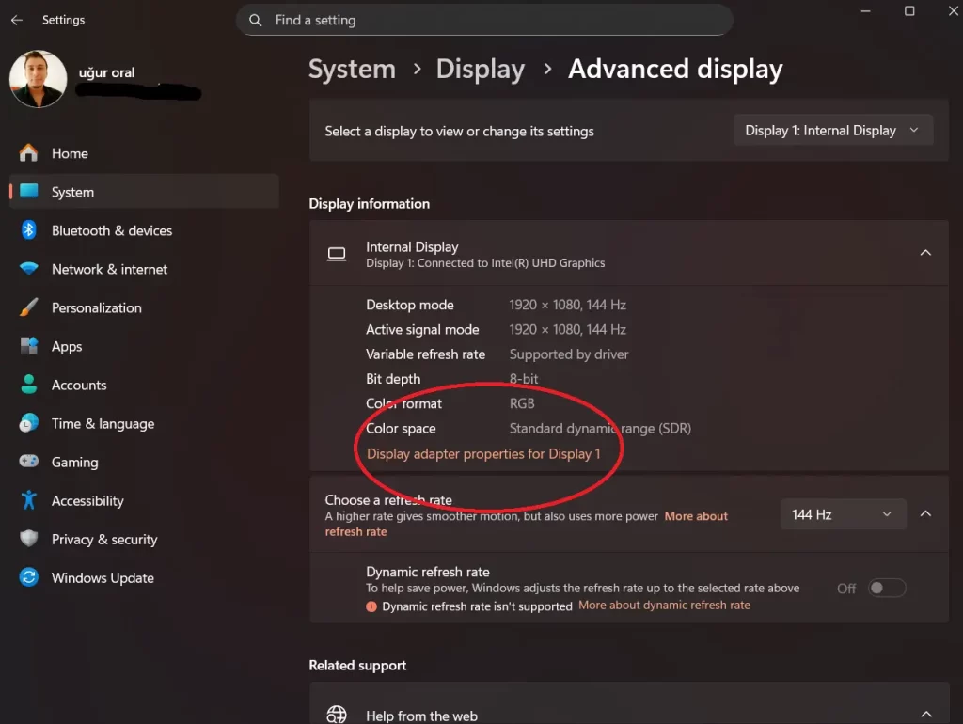This screenshot has height=724, width=963.
Task: Turn on Dynamic refresh rate
Action: tap(885, 587)
